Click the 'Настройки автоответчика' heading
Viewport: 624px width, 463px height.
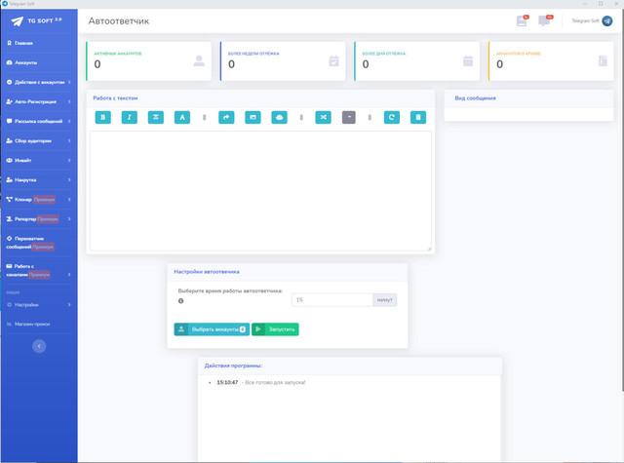click(x=207, y=272)
